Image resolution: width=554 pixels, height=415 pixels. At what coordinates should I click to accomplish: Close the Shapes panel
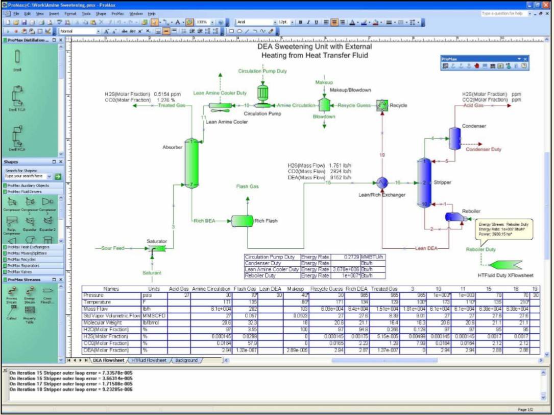click(x=61, y=162)
